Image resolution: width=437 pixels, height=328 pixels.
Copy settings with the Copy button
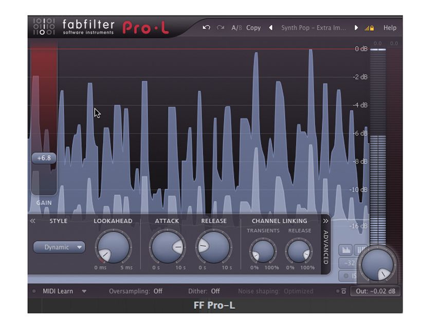coord(253,28)
